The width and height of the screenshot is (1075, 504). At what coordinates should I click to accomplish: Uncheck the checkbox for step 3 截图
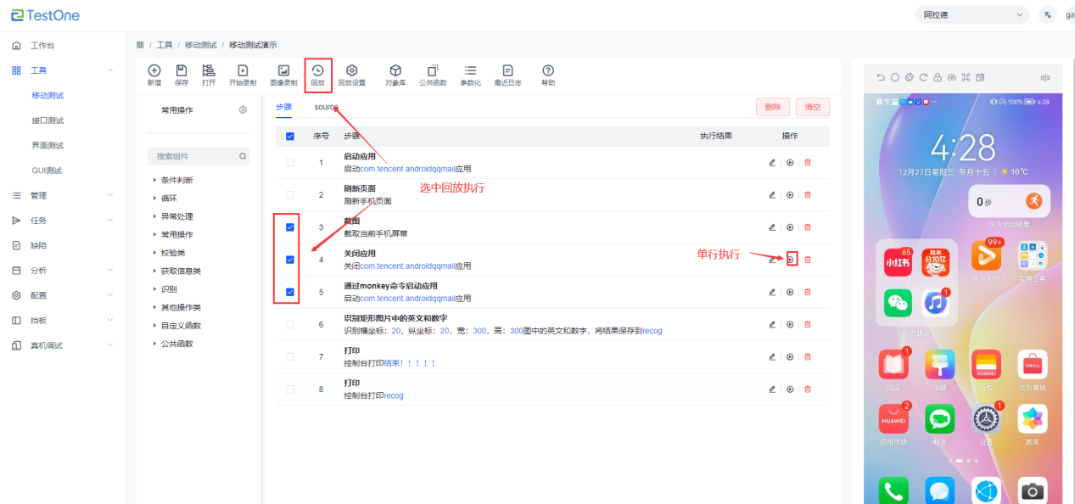pyautogui.click(x=290, y=227)
